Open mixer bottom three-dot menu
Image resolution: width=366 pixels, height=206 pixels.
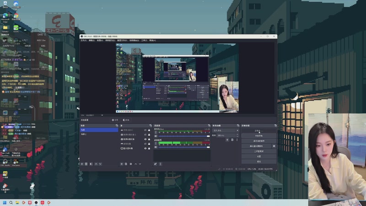161,164
